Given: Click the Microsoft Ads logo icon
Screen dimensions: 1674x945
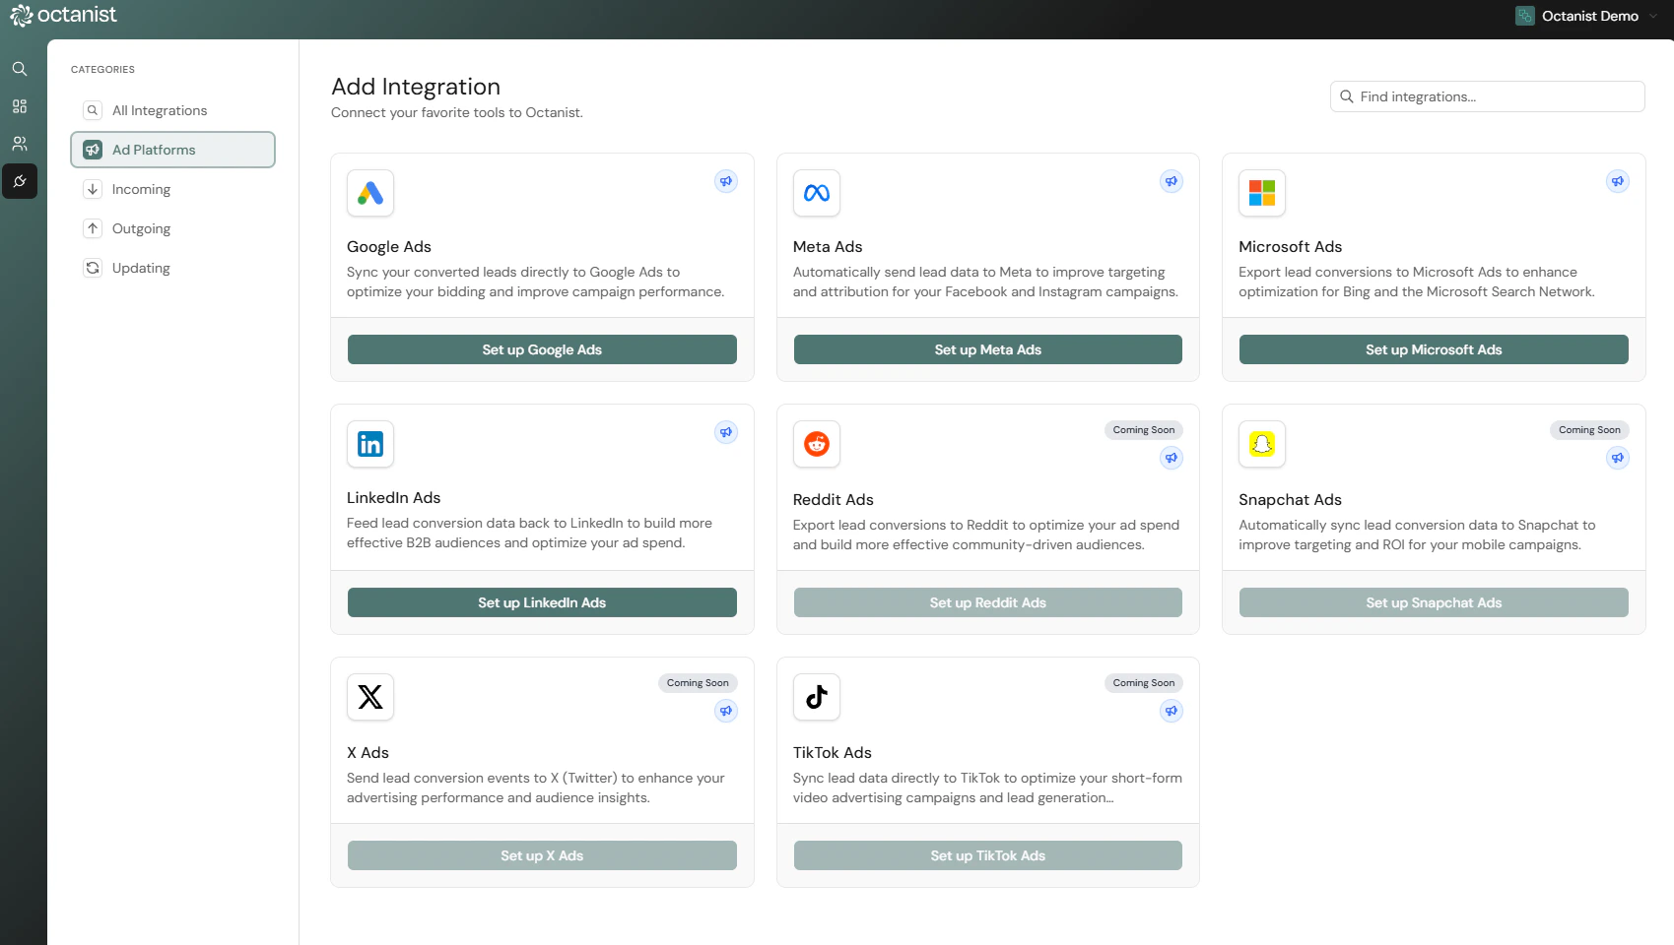Looking at the screenshot, I should (1262, 193).
